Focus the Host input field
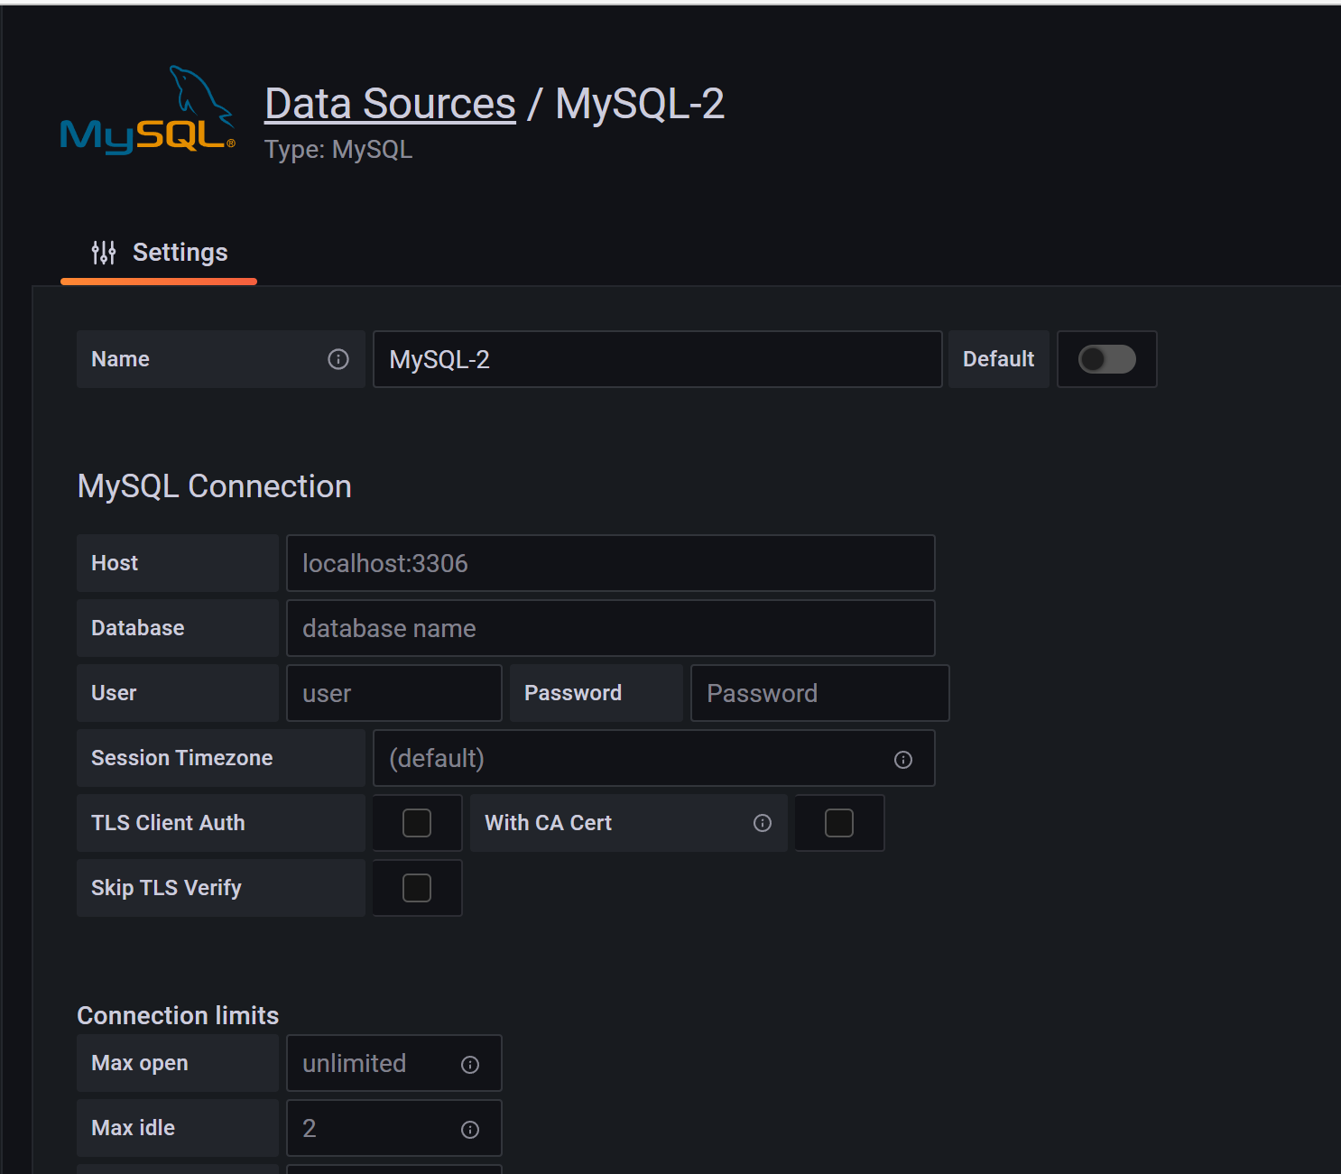The width and height of the screenshot is (1341, 1174). click(x=610, y=563)
